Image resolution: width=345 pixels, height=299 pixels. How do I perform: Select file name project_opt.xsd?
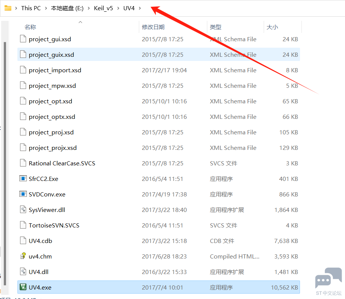pyautogui.click(x=50, y=101)
